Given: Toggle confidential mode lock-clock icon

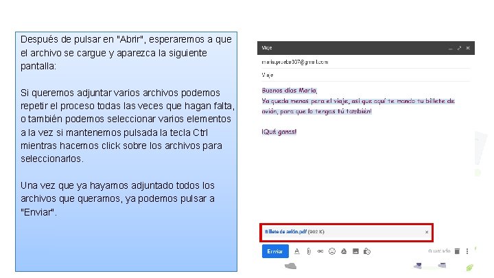Looking at the screenshot, I should 367,251.
